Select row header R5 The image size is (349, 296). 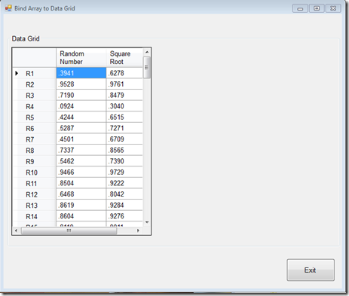pos(34,117)
